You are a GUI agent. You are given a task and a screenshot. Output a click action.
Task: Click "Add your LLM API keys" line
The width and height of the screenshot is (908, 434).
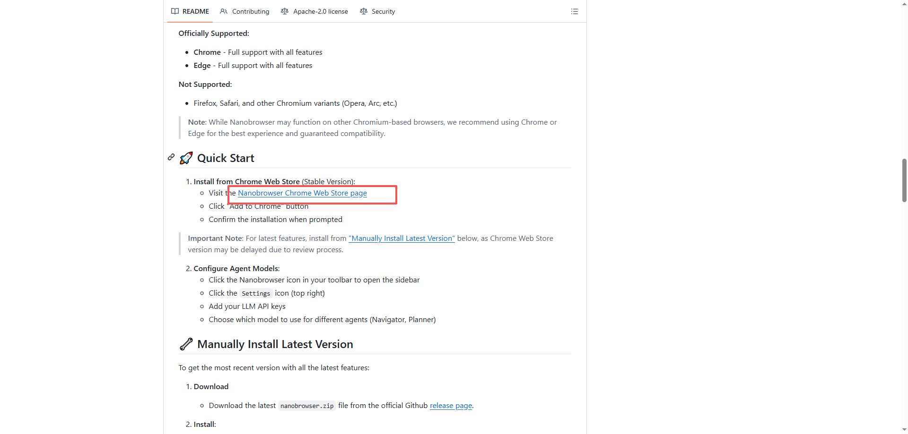pyautogui.click(x=247, y=306)
